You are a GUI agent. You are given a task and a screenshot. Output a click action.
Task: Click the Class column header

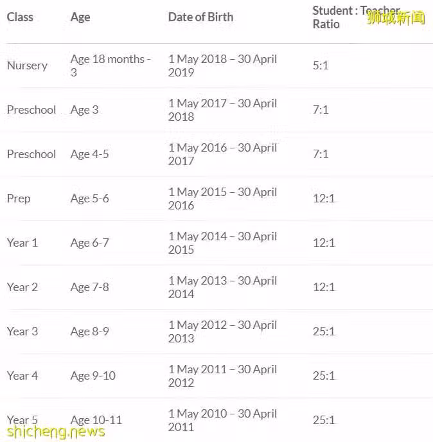point(20,17)
